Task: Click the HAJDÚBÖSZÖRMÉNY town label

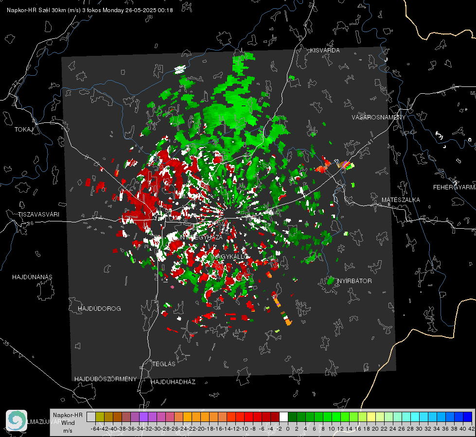Action: click(106, 379)
